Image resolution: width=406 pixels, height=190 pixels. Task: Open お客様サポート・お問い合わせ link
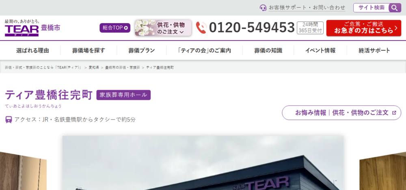(x=307, y=8)
